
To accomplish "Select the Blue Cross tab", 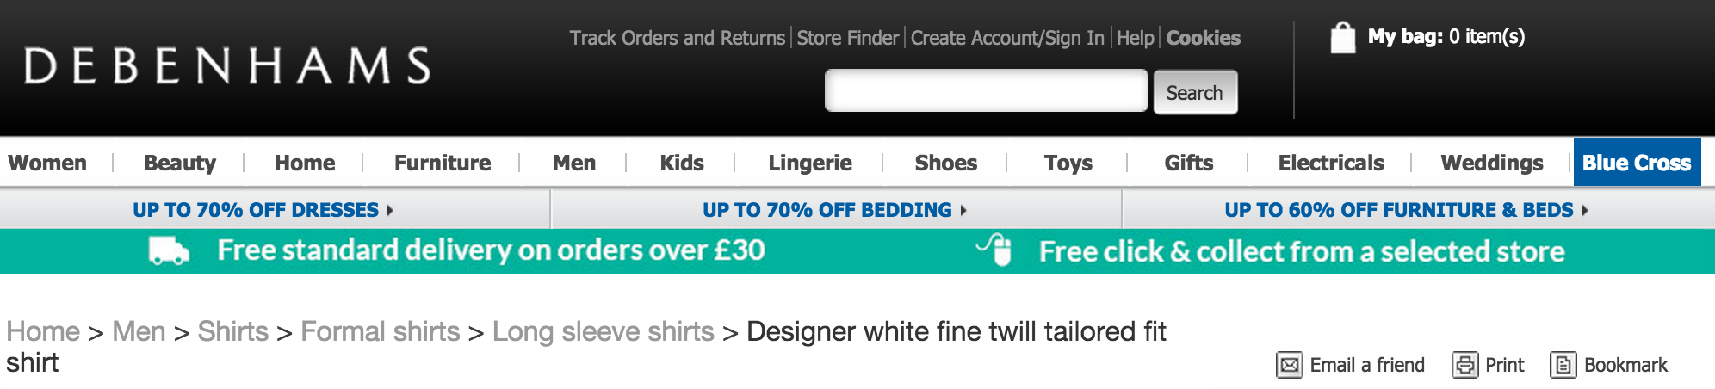I will [1637, 163].
